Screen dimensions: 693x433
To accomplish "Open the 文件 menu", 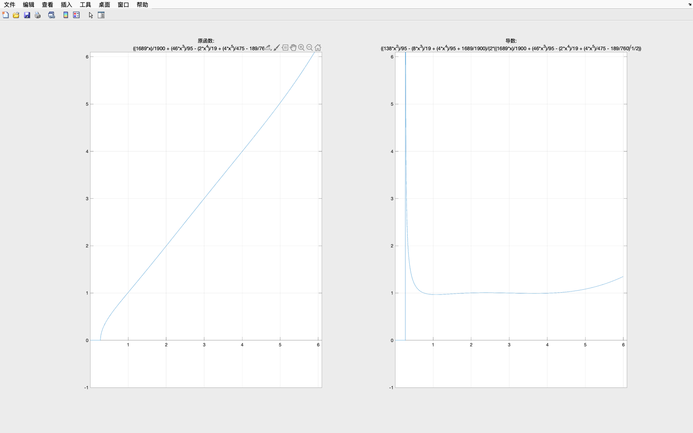I will [x=10, y=5].
